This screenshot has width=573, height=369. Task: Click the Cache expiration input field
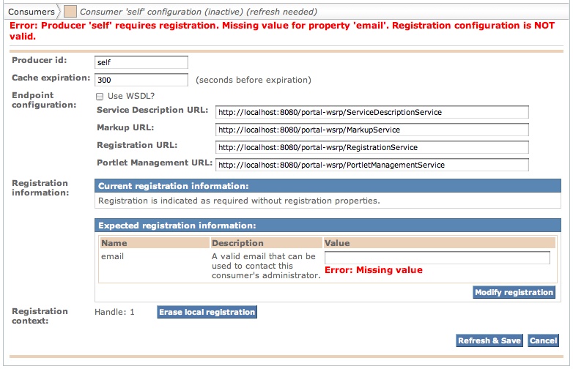tap(141, 80)
